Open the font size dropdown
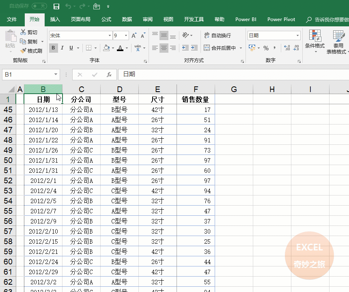Screen dimensions: 349x292 (x=126, y=36)
